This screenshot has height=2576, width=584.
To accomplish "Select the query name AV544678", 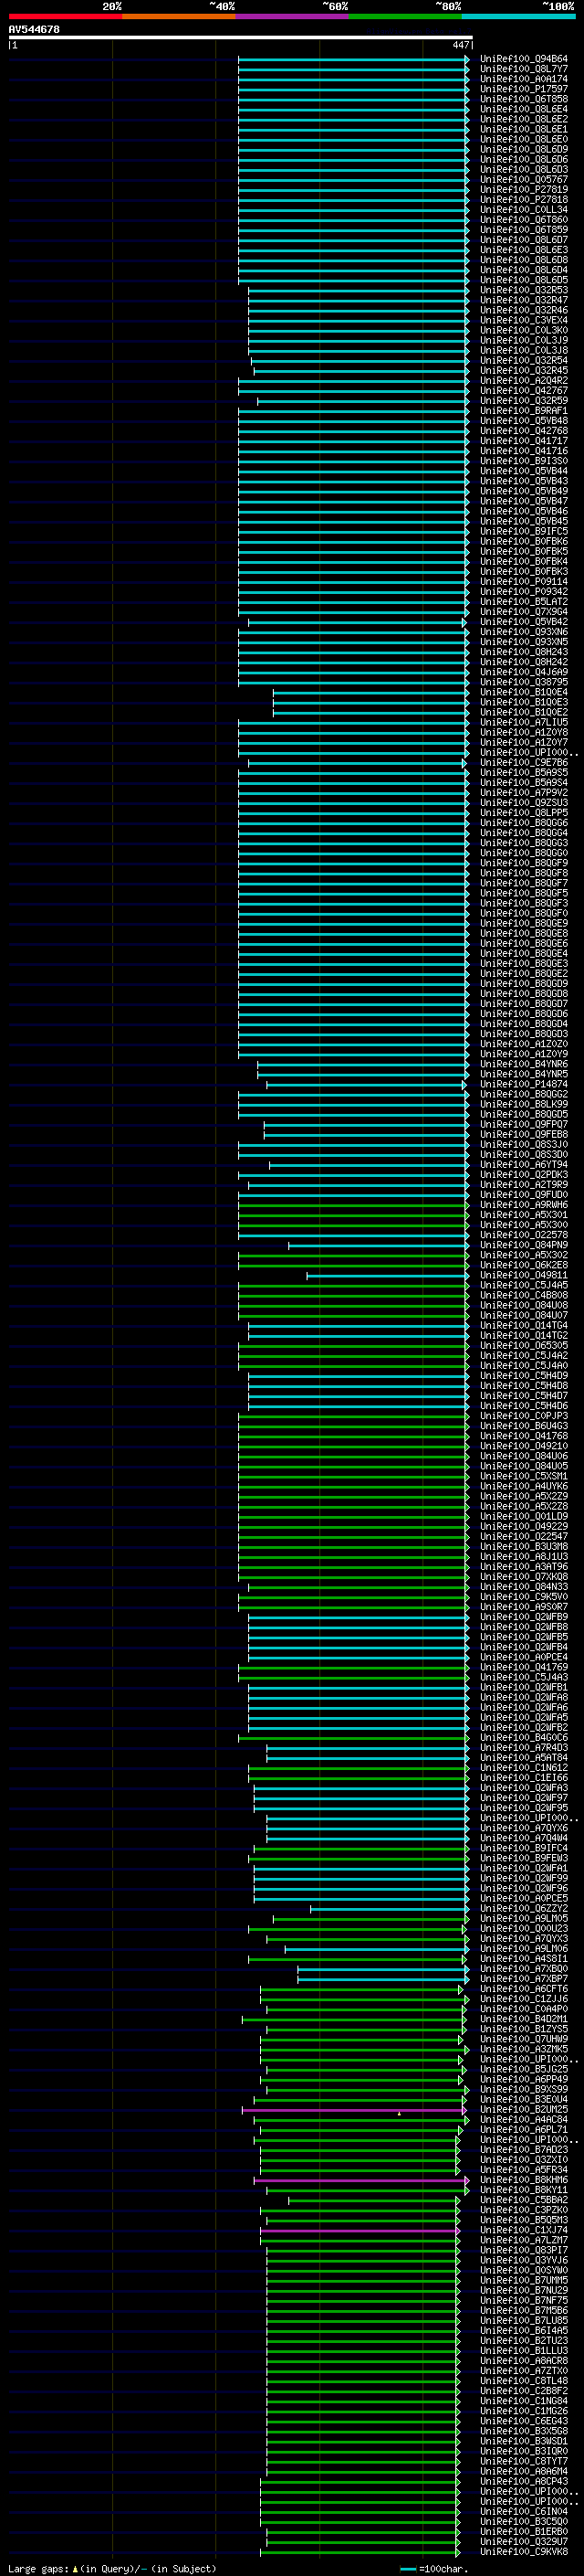I will (34, 29).
